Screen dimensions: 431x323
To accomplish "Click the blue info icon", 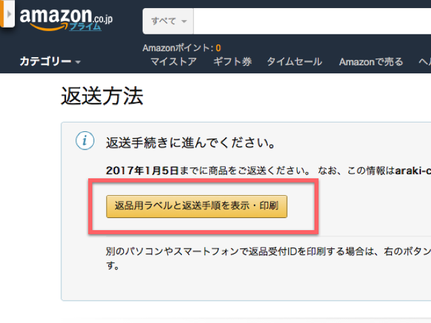I will coord(84,141).
